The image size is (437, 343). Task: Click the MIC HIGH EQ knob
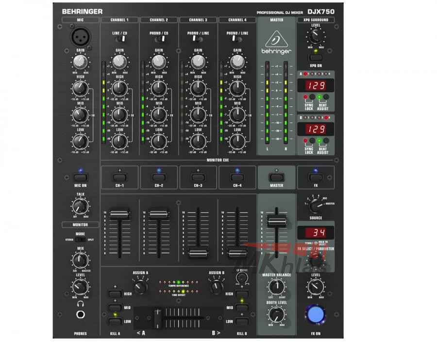pos(80,88)
